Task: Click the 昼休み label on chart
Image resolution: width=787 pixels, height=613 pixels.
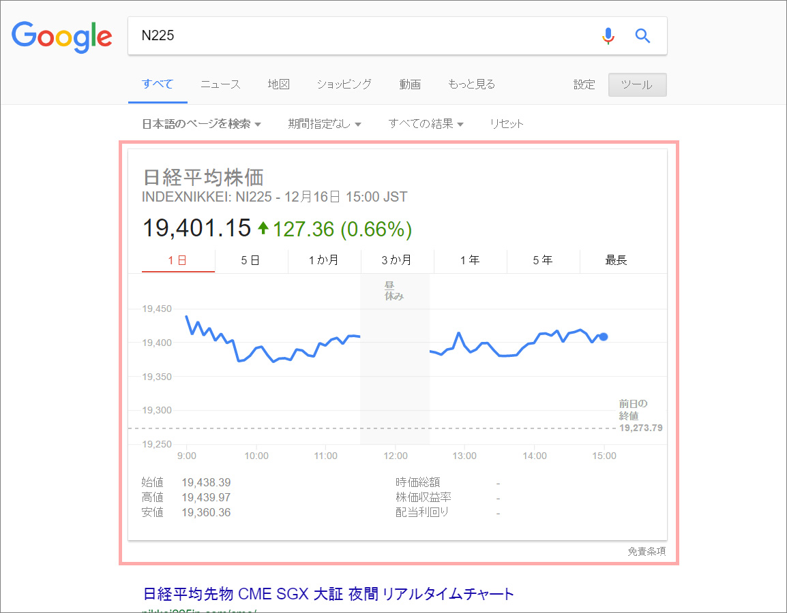Action: (394, 291)
